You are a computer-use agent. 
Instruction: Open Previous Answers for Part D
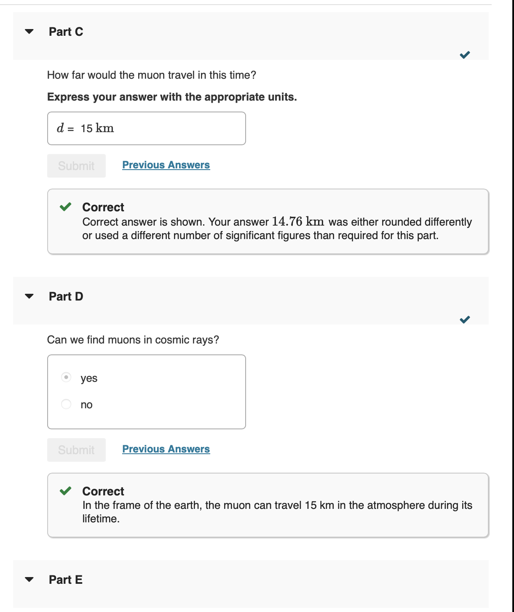(166, 449)
